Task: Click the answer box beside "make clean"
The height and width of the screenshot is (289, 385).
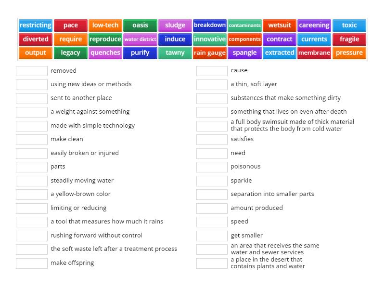Action: (31, 139)
